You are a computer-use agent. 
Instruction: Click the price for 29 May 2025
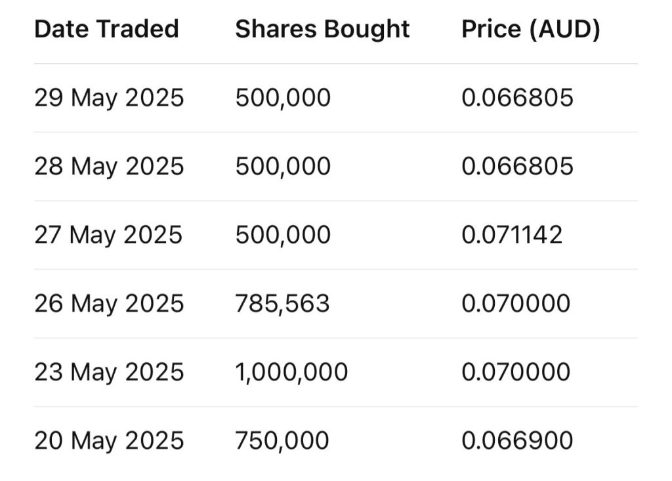(517, 98)
